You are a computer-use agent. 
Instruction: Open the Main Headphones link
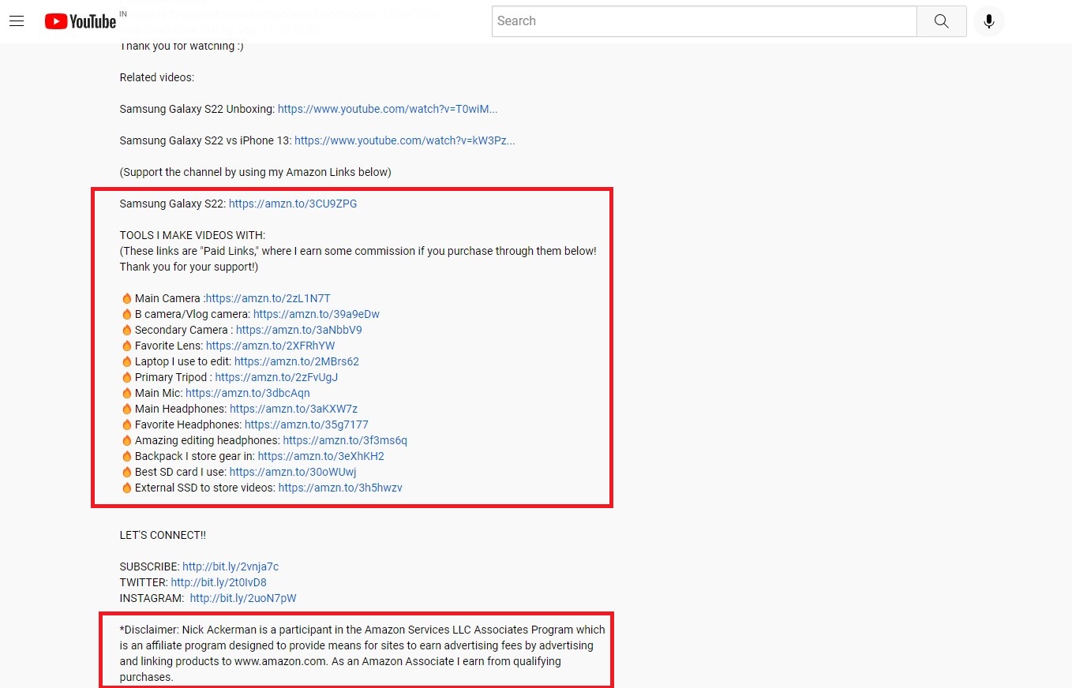(x=294, y=409)
